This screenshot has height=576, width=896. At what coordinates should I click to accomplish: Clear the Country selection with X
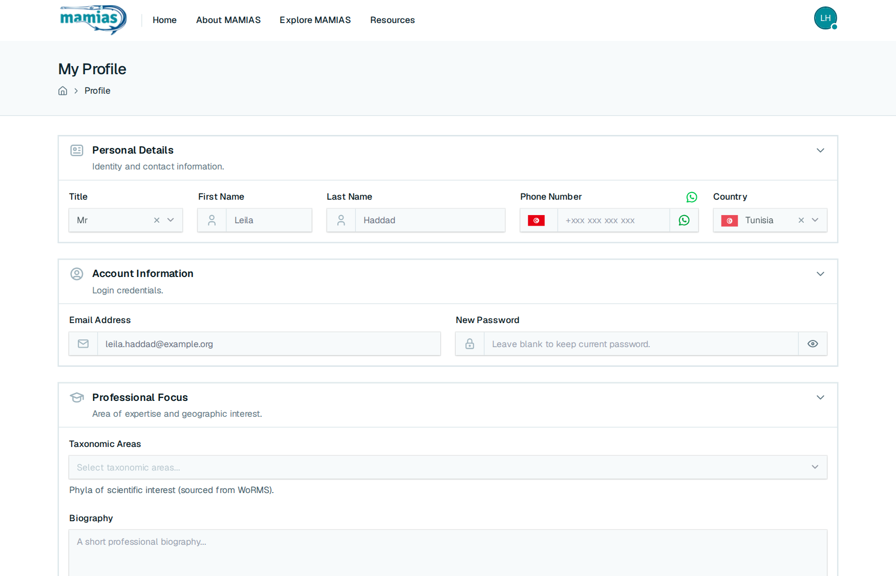(x=801, y=220)
